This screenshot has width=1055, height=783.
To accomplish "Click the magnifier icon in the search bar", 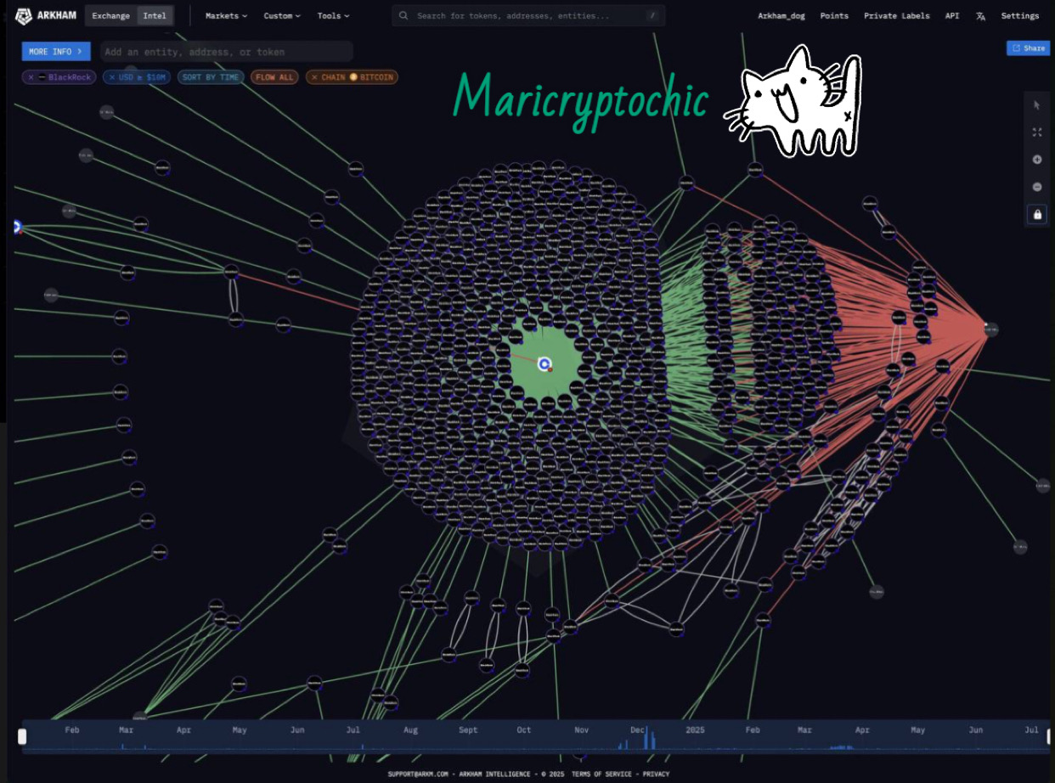I will 403,15.
